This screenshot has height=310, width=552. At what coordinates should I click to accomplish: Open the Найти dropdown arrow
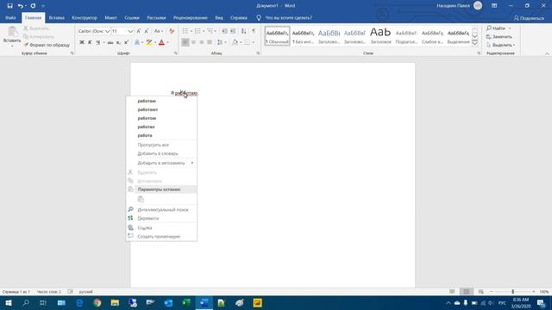510,28
